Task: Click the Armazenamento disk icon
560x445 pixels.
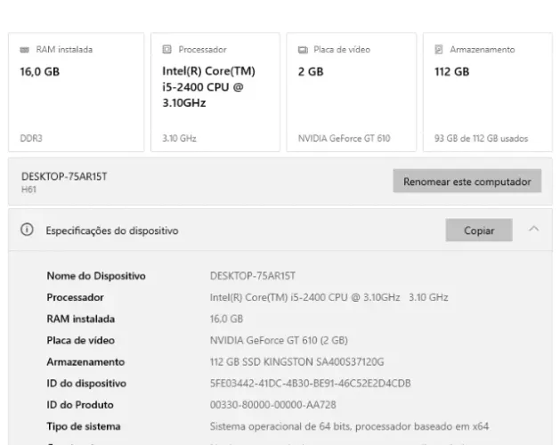Action: [439, 49]
